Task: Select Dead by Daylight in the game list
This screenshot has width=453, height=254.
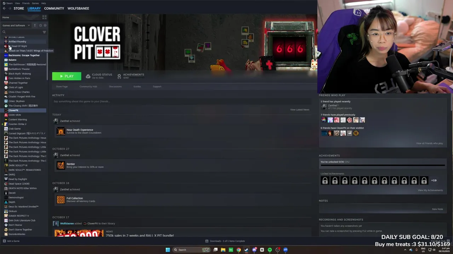Action: [x=18, y=179]
